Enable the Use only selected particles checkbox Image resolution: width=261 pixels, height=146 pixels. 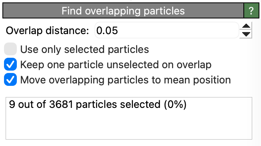[x=10, y=49]
